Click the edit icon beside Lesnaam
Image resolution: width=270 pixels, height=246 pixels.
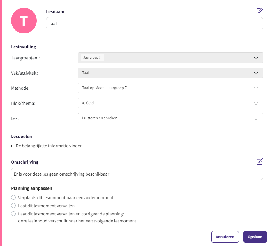click(x=260, y=11)
